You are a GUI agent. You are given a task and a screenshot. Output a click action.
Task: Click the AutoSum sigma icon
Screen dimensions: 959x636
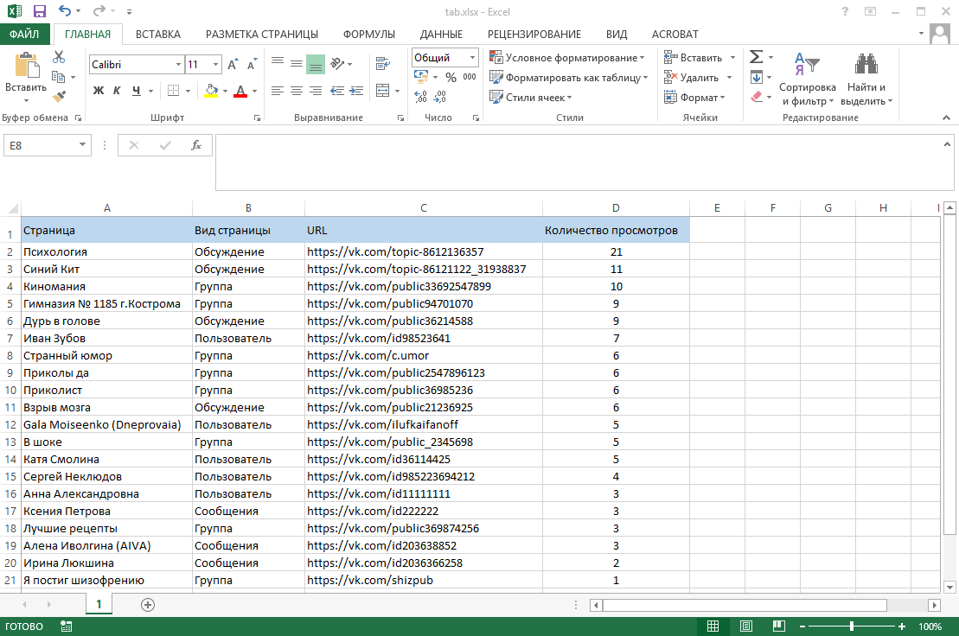coord(756,57)
